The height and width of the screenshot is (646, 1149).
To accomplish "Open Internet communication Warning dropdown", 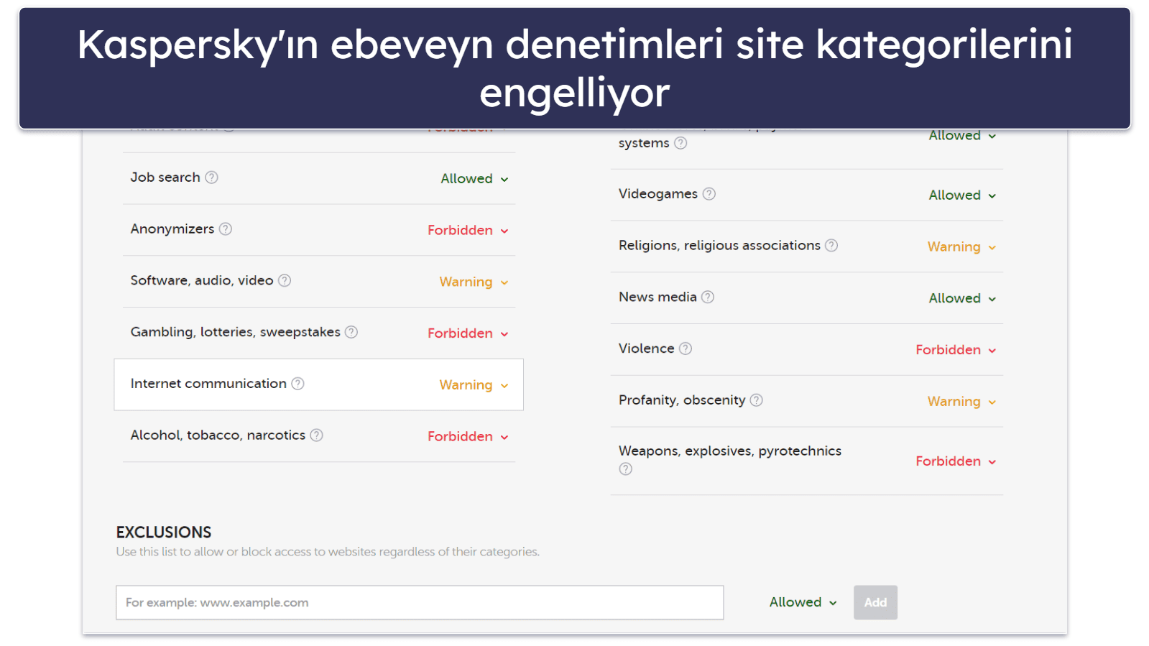I will 474,385.
